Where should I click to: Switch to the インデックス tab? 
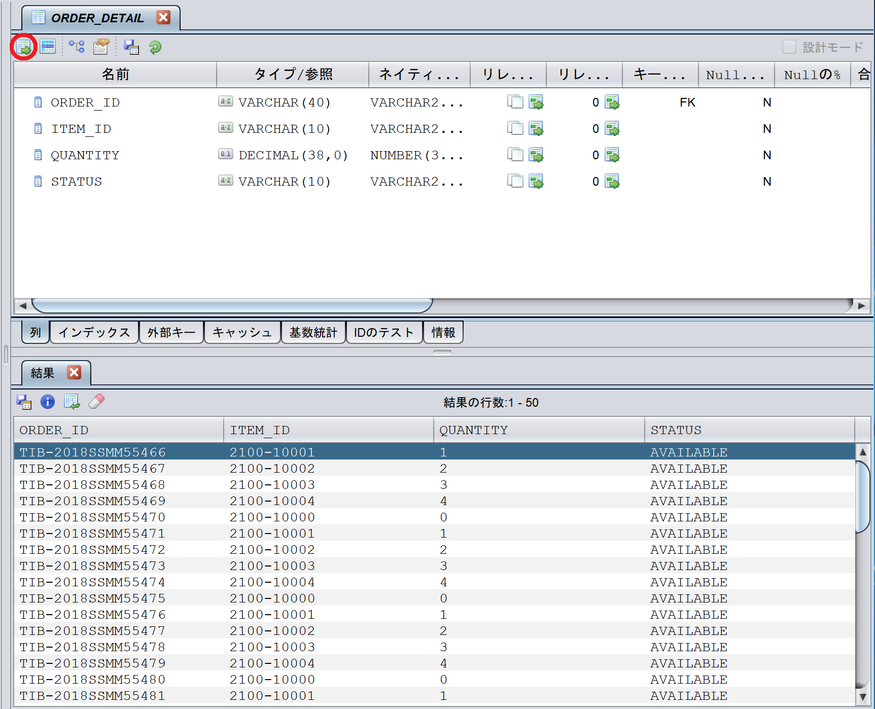[94, 332]
